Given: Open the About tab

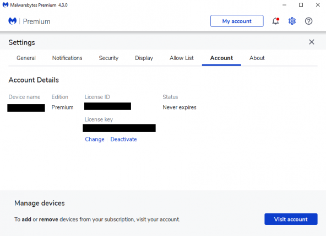Looking at the screenshot, I should point(257,58).
